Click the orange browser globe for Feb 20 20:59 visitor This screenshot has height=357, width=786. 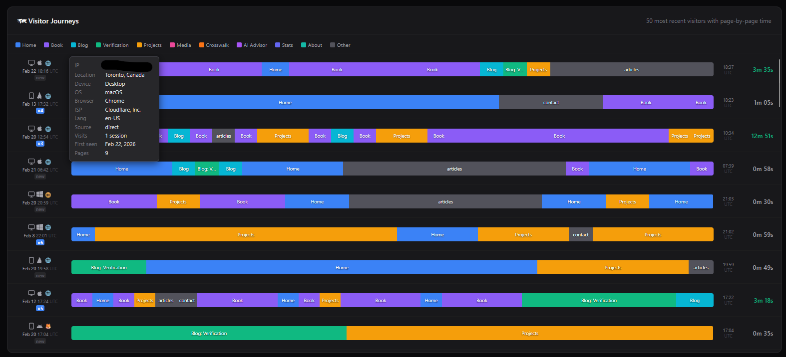tap(48, 195)
